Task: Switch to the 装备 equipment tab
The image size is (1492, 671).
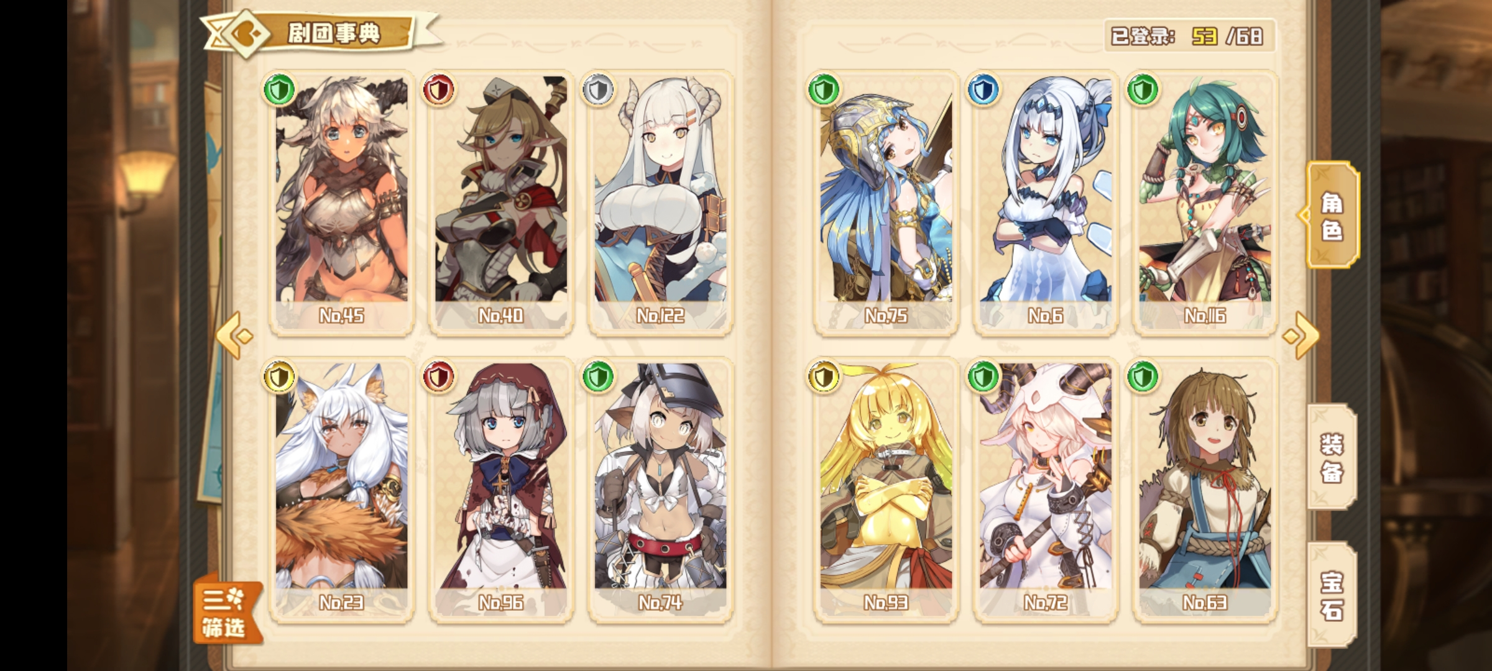Action: point(1332,458)
